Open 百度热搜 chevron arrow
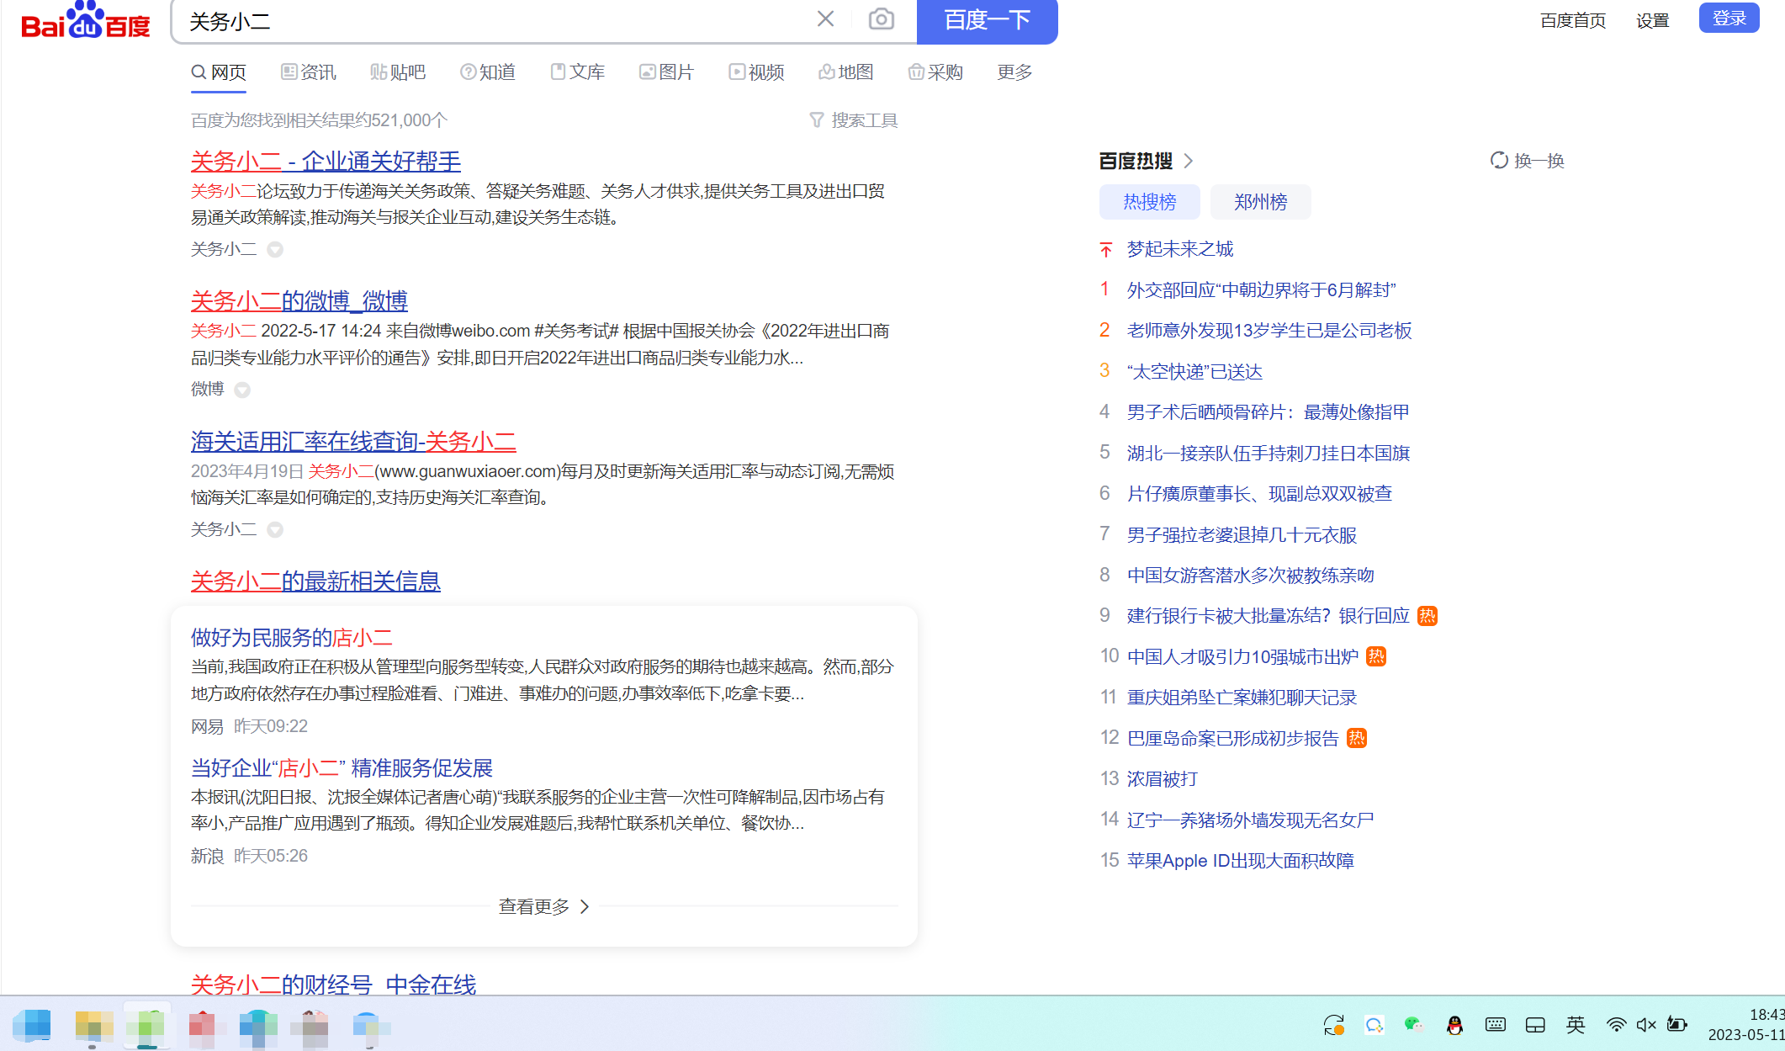This screenshot has height=1051, width=1785. point(1189,161)
